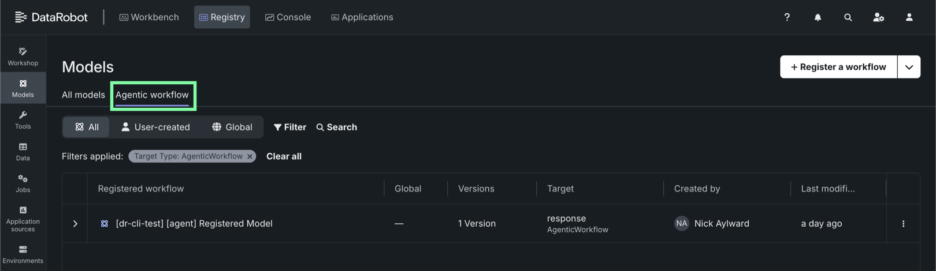Open Application sources in sidebar
The image size is (936, 271).
pos(23,219)
